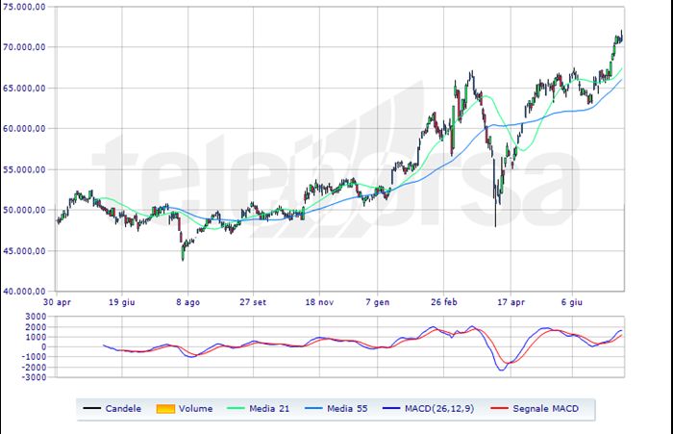The width and height of the screenshot is (673, 434).
Task: Click the dark blue MACD(26,12,9) legend line
Action: pos(391,408)
